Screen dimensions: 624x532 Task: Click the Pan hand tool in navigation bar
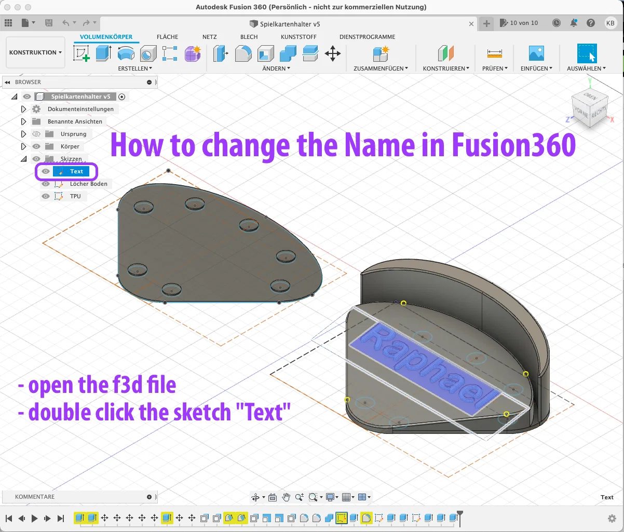[x=286, y=497]
